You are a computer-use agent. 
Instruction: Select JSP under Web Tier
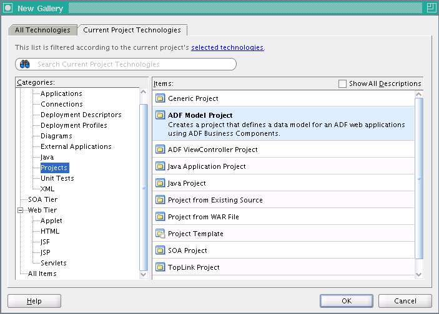(x=46, y=252)
